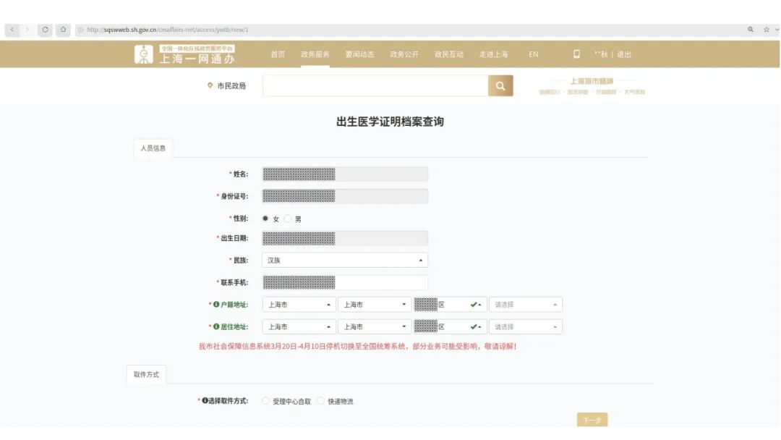Click the bookmark star icon
Screen dimensions: 781x440
(x=766, y=30)
